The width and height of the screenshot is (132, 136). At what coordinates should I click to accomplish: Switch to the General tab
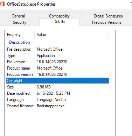(18, 16)
